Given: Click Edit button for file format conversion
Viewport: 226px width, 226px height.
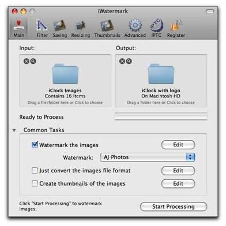Looking at the screenshot, I should coord(178,171).
